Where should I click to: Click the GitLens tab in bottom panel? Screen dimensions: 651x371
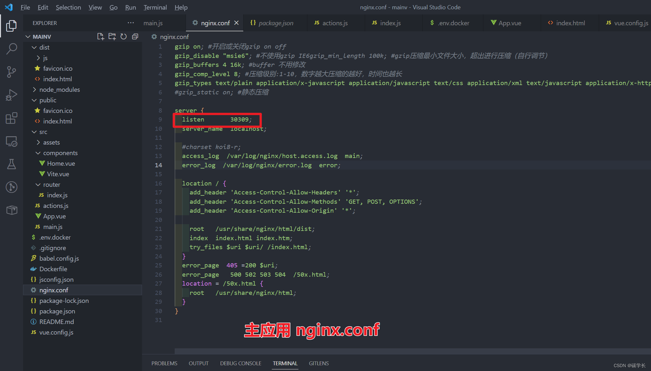pyautogui.click(x=315, y=363)
